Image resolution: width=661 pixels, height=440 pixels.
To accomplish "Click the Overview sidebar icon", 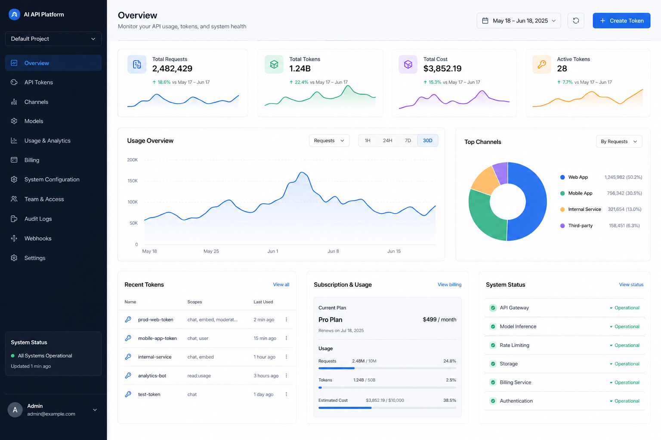I will [x=14, y=63].
